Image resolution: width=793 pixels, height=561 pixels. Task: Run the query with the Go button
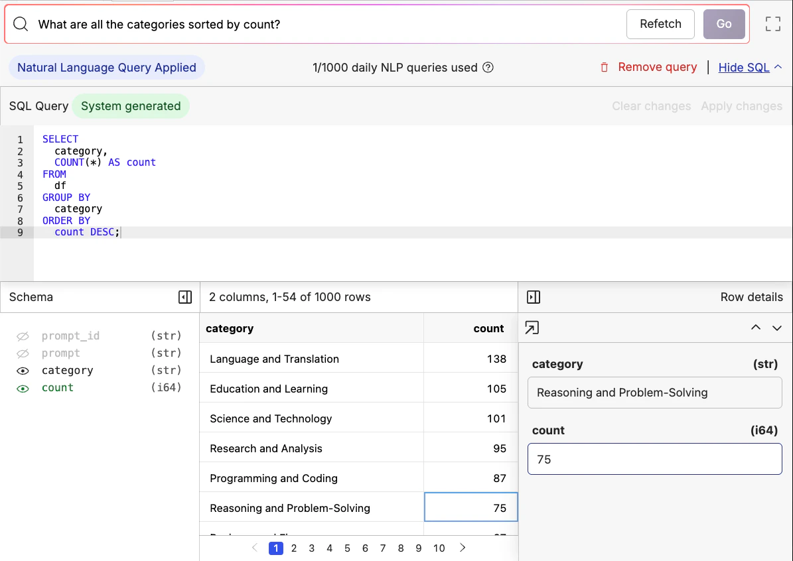click(724, 24)
